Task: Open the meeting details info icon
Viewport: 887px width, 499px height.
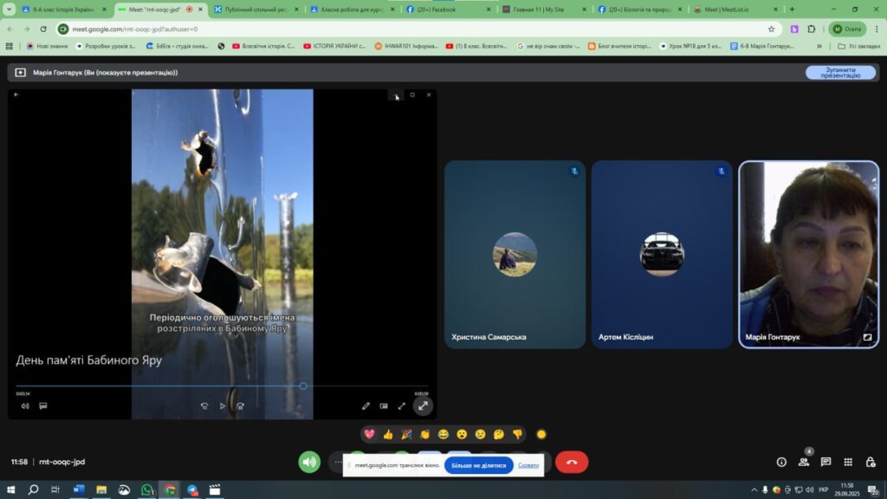Action: [781, 463]
